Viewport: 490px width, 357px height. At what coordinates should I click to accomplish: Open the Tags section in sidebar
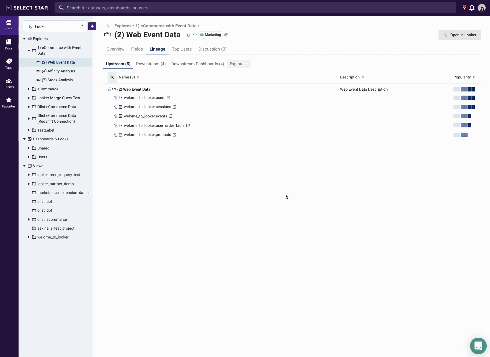click(9, 64)
